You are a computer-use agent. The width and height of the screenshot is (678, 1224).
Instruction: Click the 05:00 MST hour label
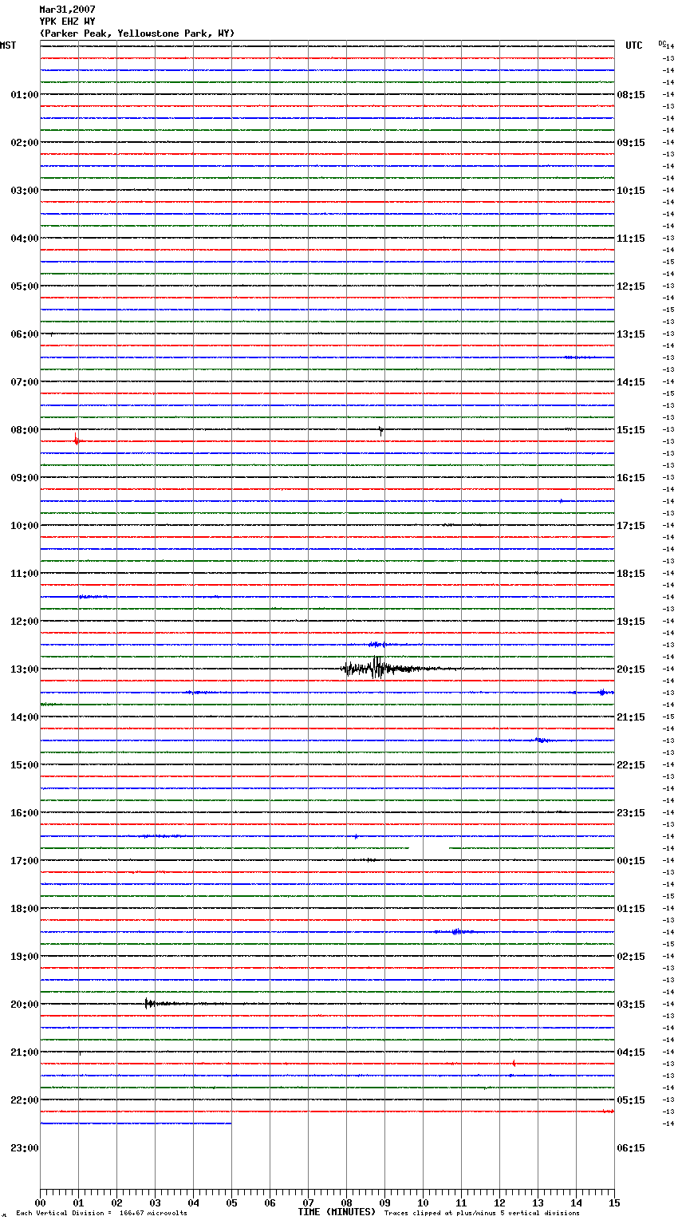24,286
